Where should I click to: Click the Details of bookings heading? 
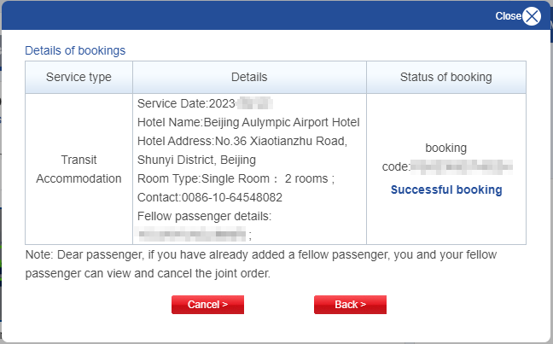pyautogui.click(x=75, y=50)
